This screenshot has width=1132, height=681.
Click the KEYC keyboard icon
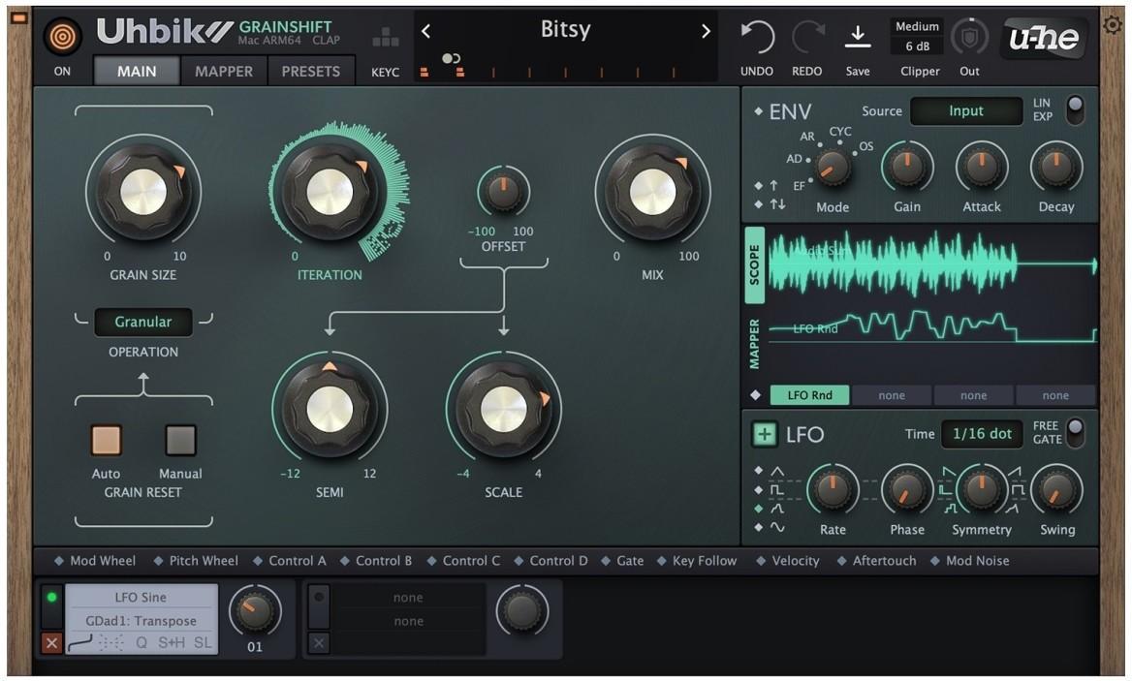(386, 38)
